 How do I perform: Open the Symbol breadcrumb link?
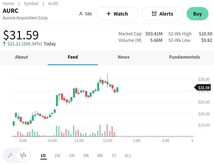(x=31, y=4)
